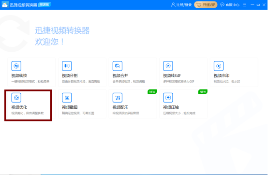268x175 pixels.
Task: Click the 客服中心 chat bubble icon
Action: pyautogui.click(x=222, y=5)
